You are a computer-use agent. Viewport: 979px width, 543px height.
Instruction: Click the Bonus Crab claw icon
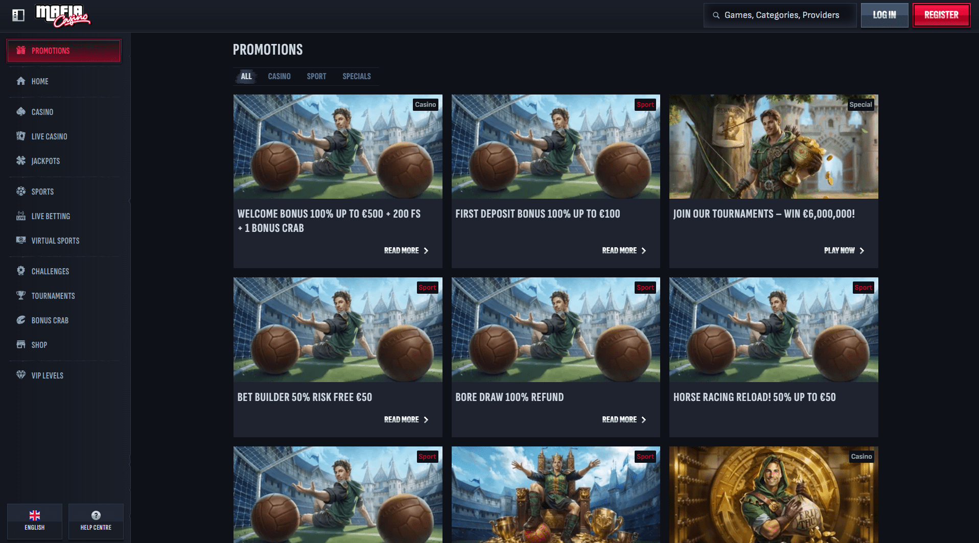click(21, 320)
